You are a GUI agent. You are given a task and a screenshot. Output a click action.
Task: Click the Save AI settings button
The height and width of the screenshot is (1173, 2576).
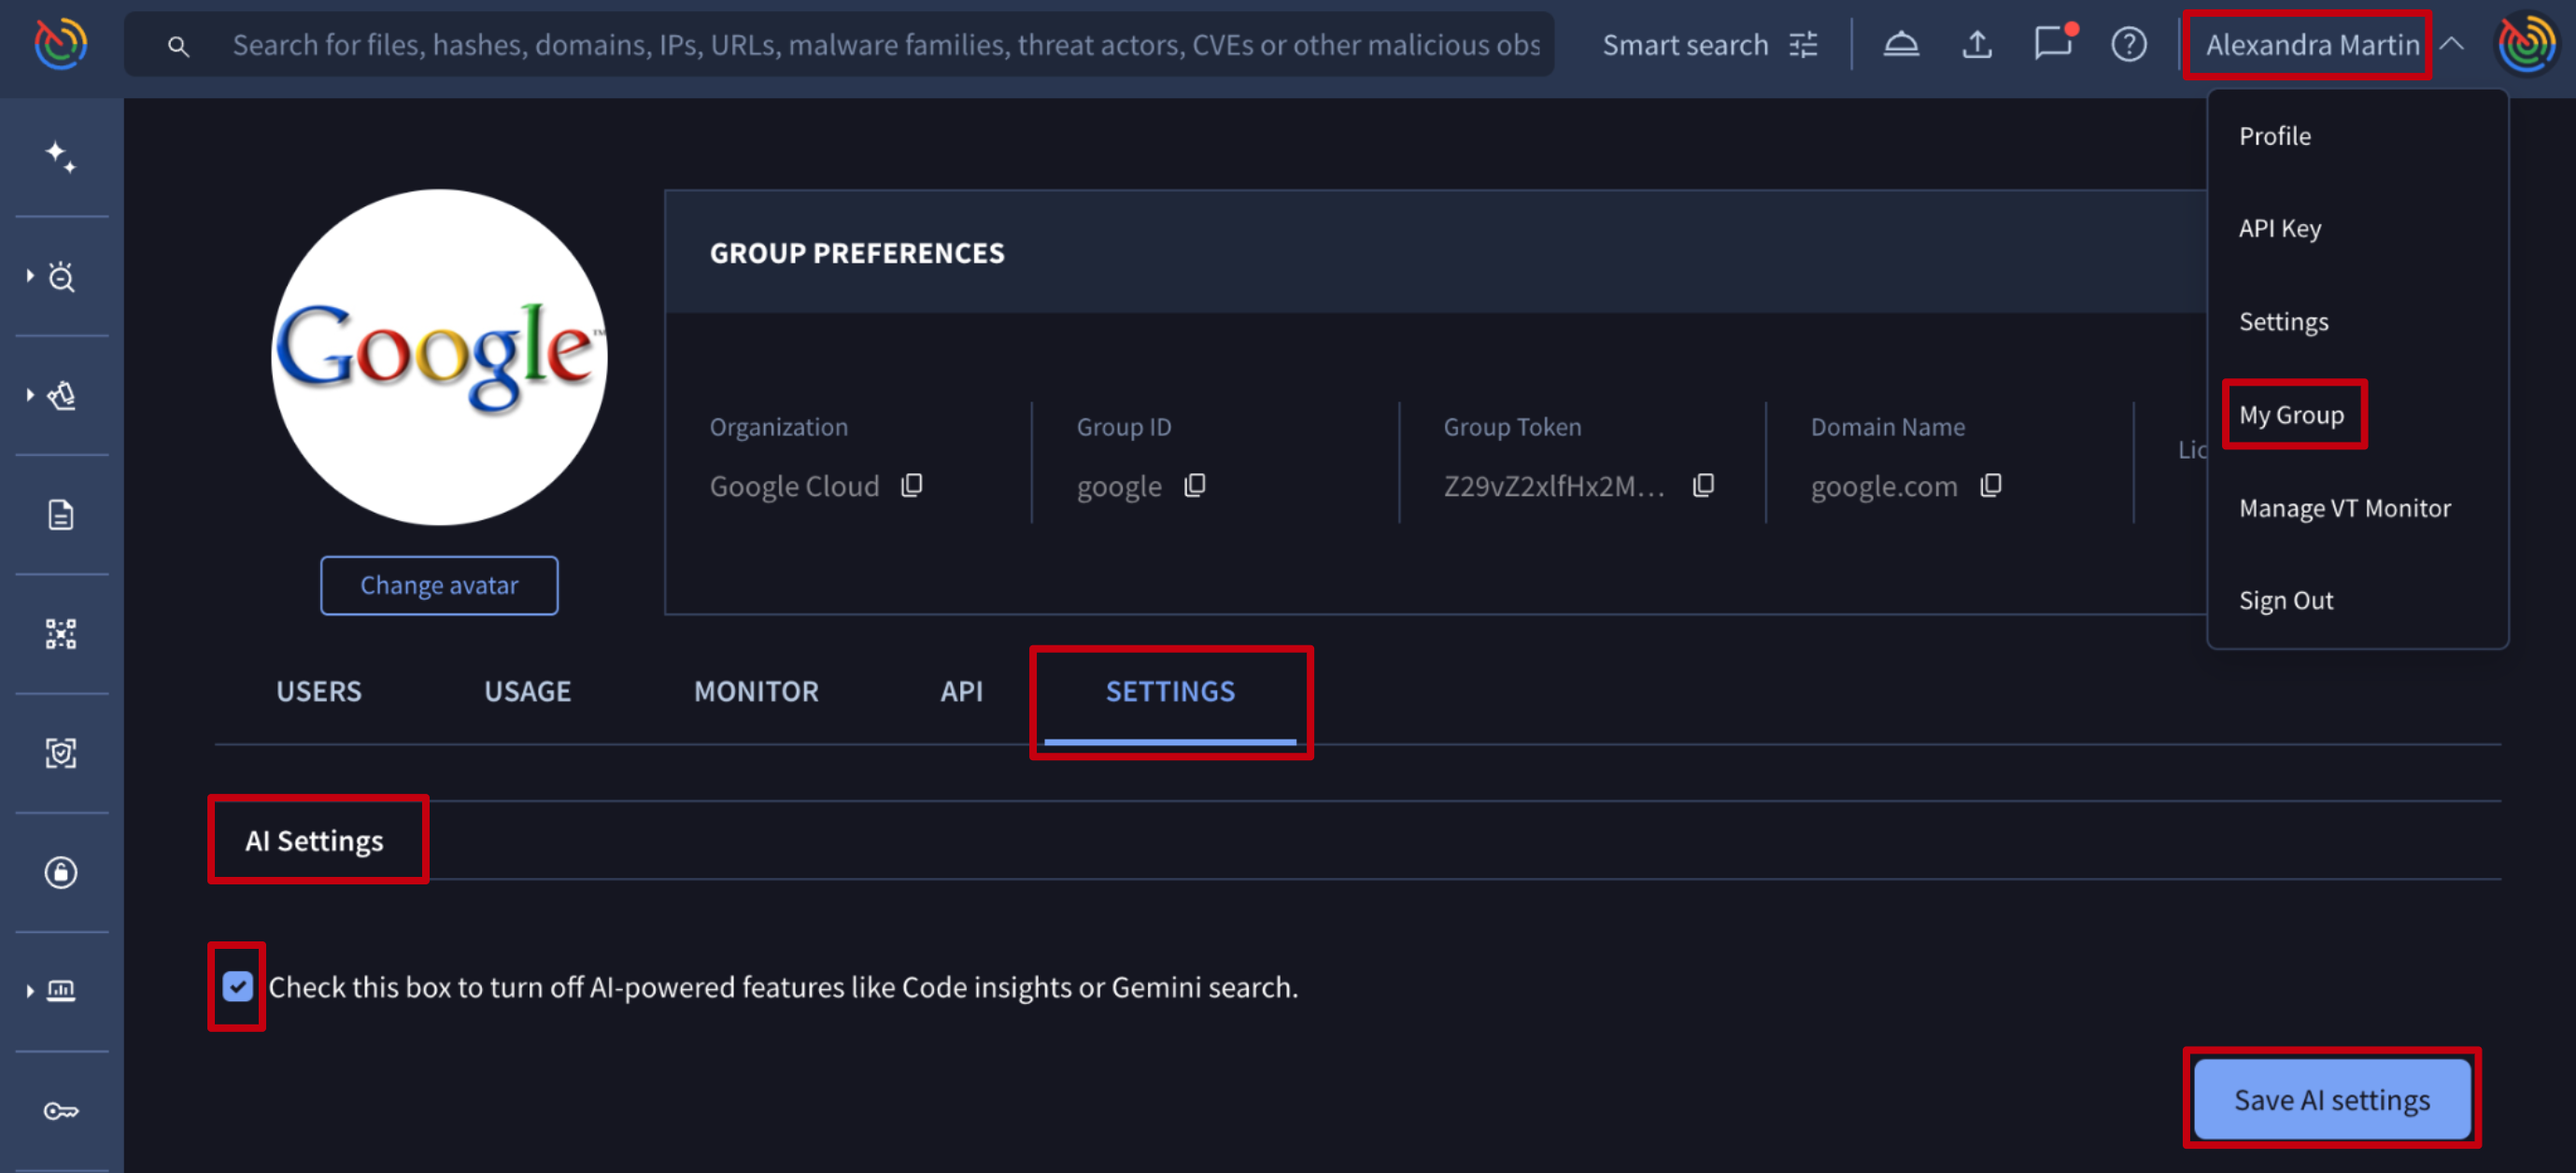pos(2331,1099)
